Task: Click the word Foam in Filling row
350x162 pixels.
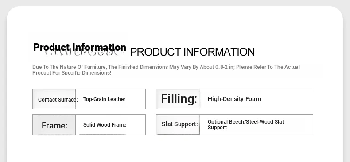Action: tap(253, 99)
